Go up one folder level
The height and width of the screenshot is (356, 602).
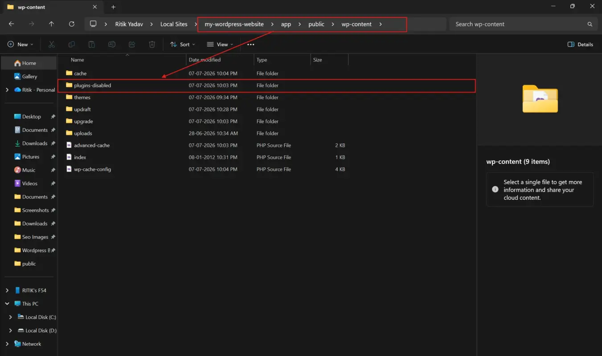click(51, 24)
